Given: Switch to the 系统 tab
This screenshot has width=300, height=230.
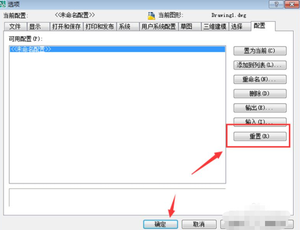Looking at the screenshot, I should (124, 26).
